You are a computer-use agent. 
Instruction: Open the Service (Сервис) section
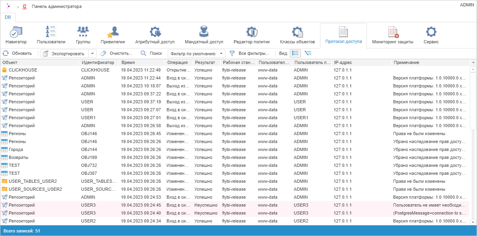(x=431, y=35)
